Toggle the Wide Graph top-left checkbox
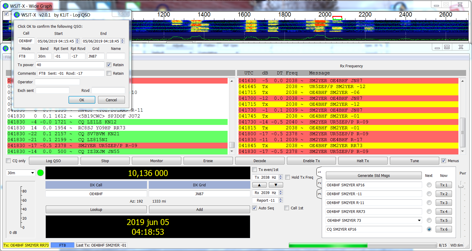This screenshot has height=251, width=472. pyautogui.click(x=6, y=14)
